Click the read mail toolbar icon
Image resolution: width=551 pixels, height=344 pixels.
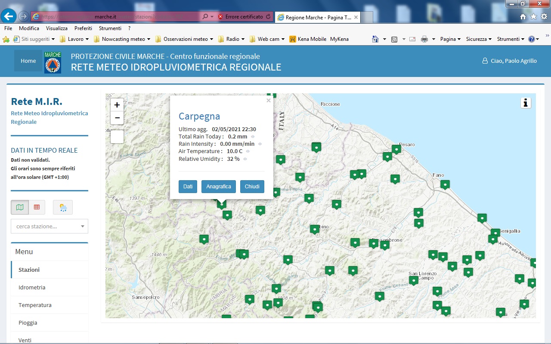coord(412,39)
